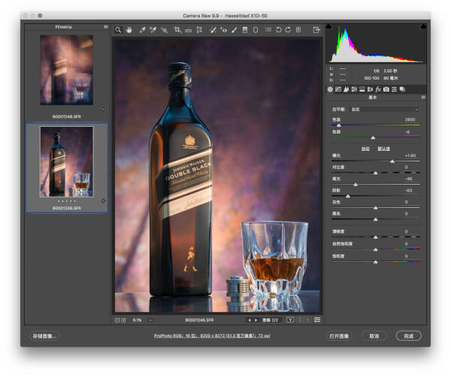Click the Saturation slider handle

[375, 262]
